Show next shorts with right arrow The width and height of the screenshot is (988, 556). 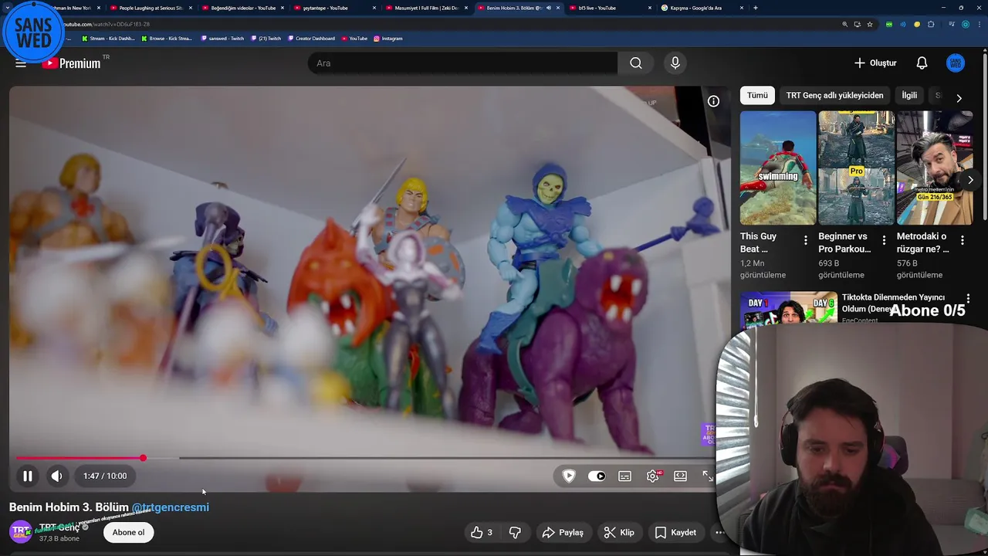coord(970,180)
